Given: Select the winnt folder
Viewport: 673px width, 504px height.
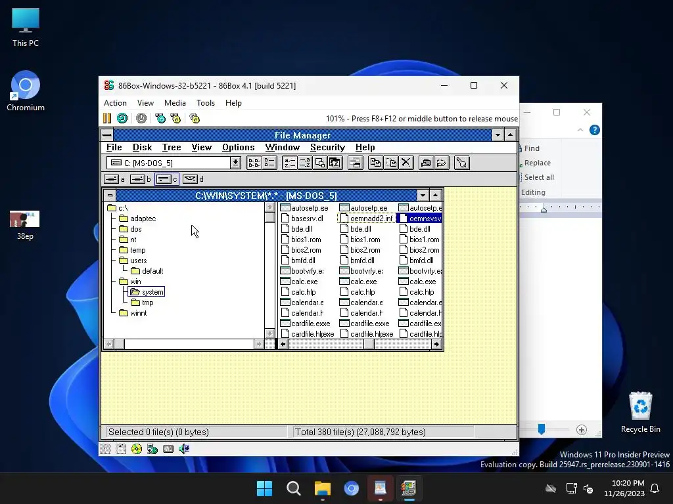Looking at the screenshot, I should pyautogui.click(x=133, y=313).
